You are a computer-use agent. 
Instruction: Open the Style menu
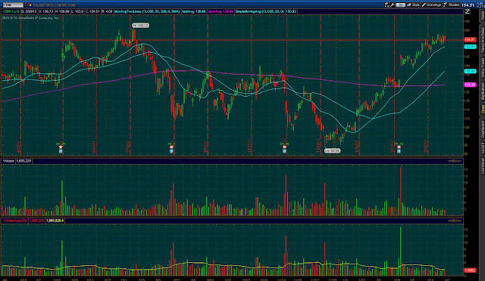pos(413,5)
